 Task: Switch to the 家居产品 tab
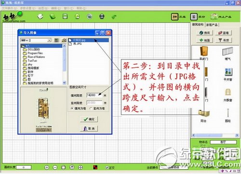[x=212, y=25]
